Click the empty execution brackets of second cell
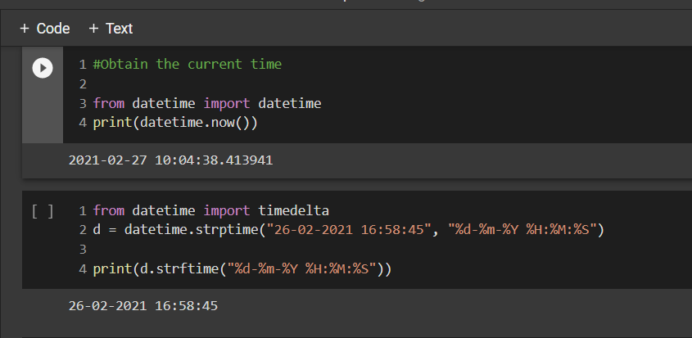Viewport: 692px width, 338px height. (43, 211)
